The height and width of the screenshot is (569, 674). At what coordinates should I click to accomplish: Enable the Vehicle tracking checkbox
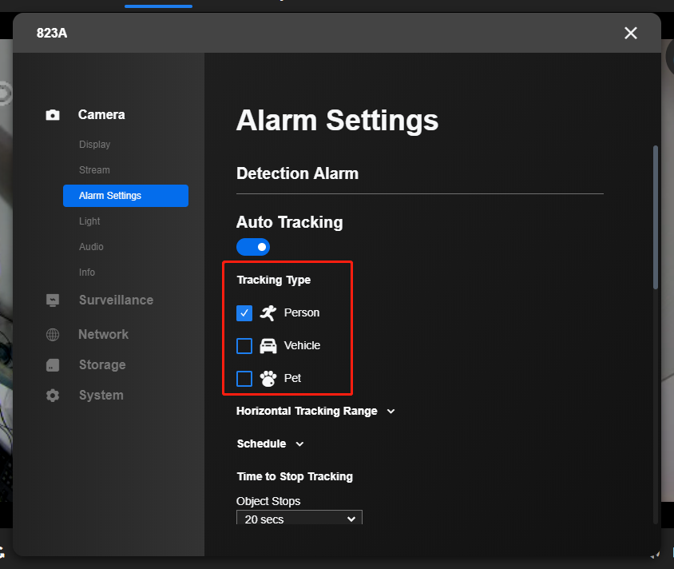tap(244, 346)
